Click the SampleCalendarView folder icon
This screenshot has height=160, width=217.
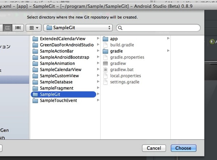pos(35,70)
